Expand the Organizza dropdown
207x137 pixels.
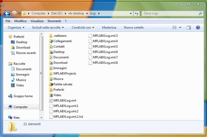(16, 28)
